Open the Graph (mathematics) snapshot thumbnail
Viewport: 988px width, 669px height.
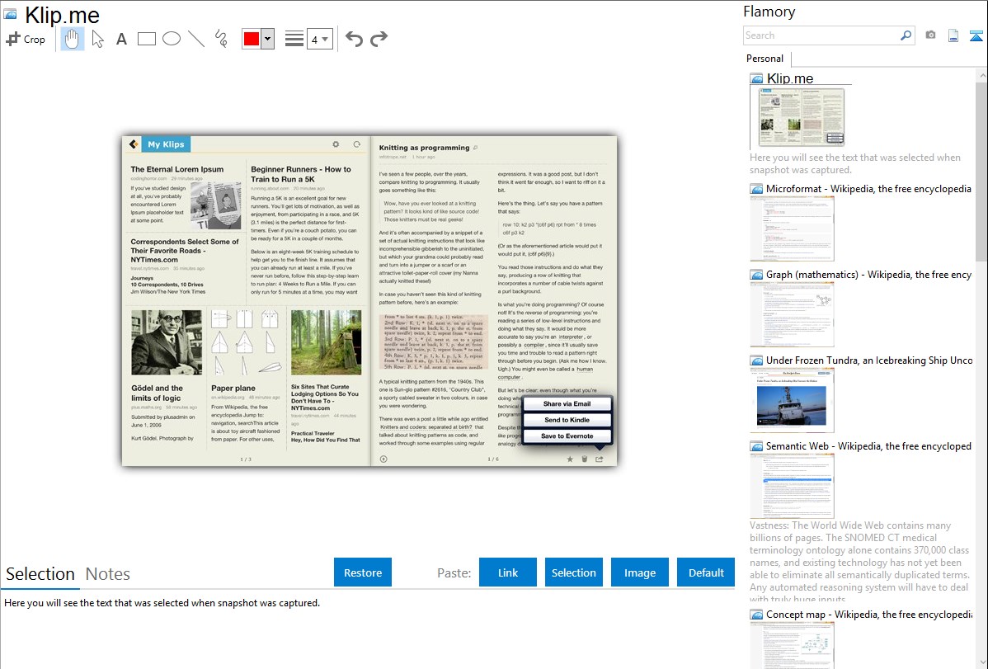792,314
